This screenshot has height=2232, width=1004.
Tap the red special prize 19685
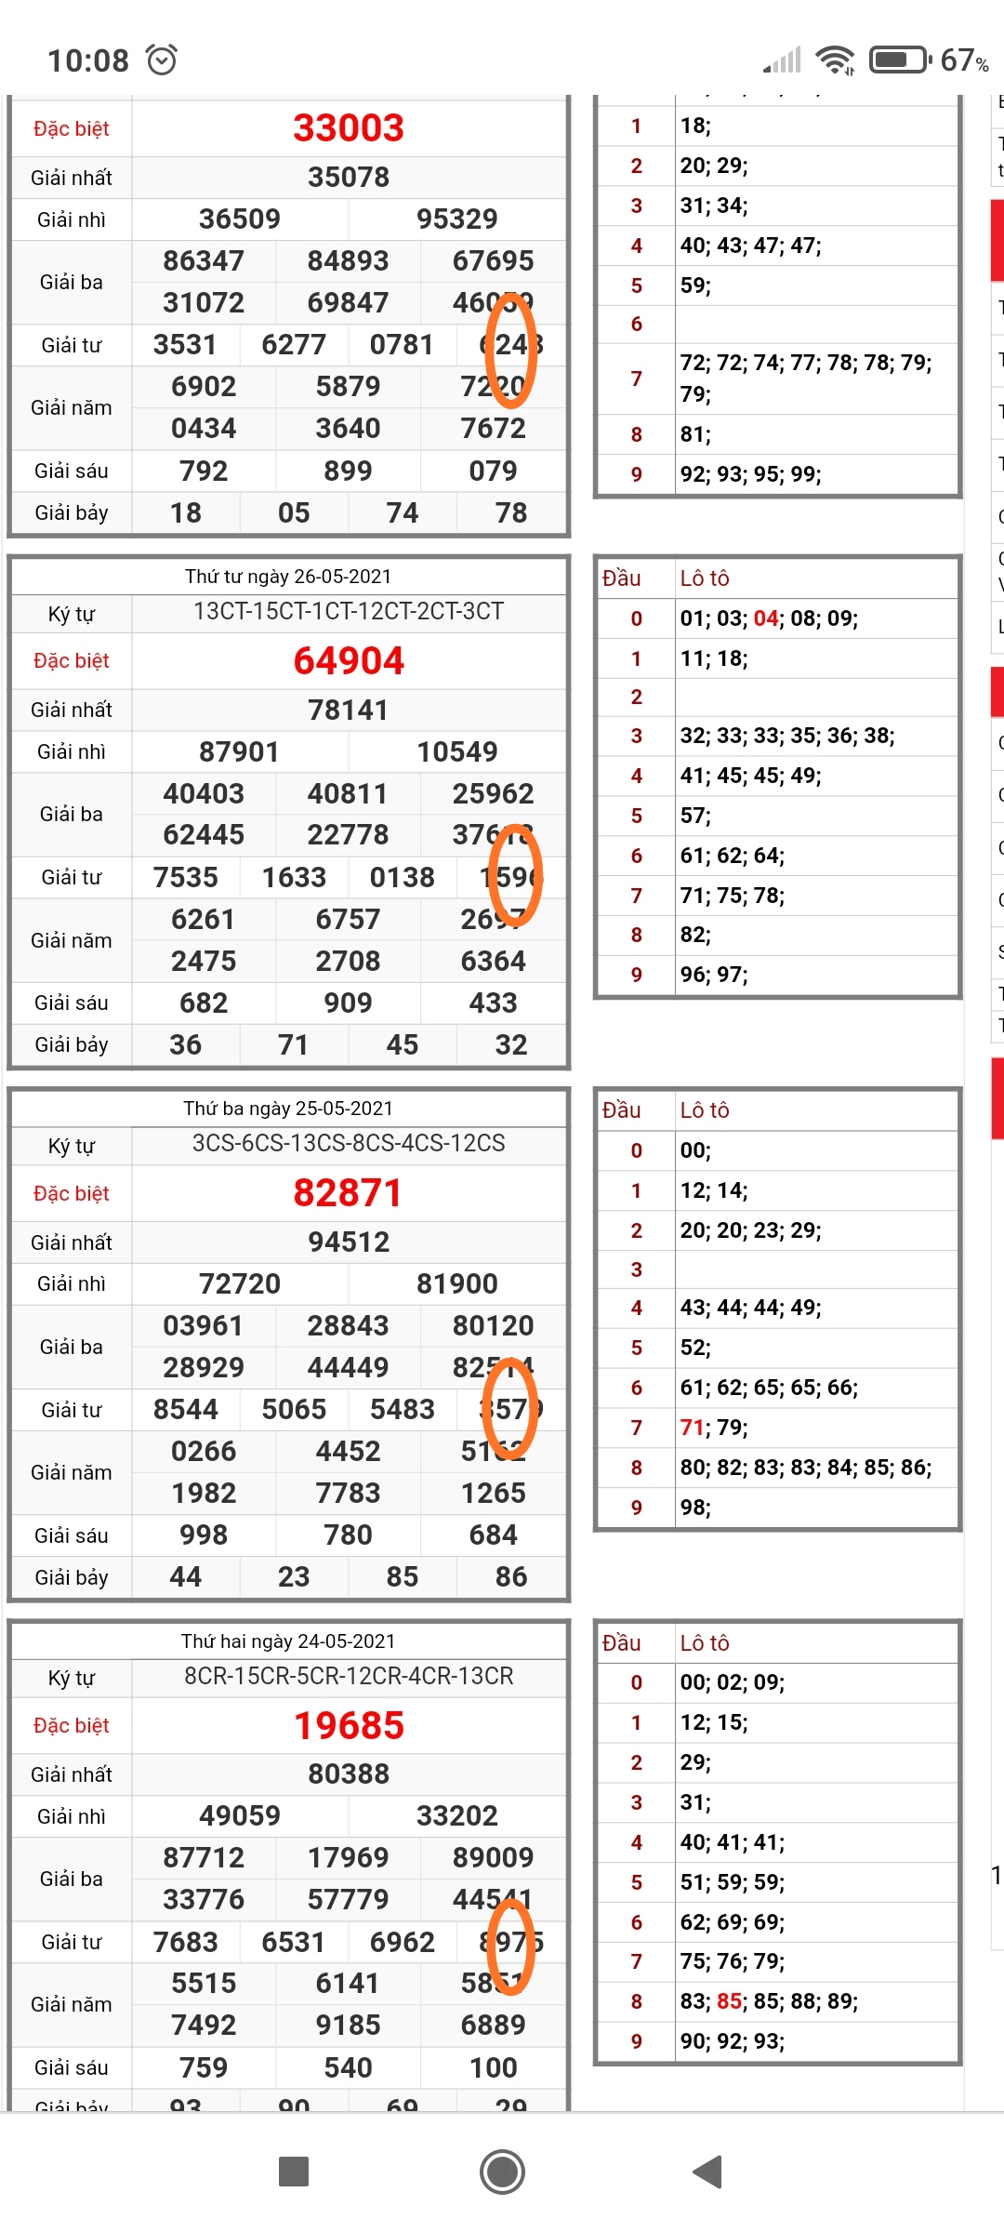point(349,1726)
